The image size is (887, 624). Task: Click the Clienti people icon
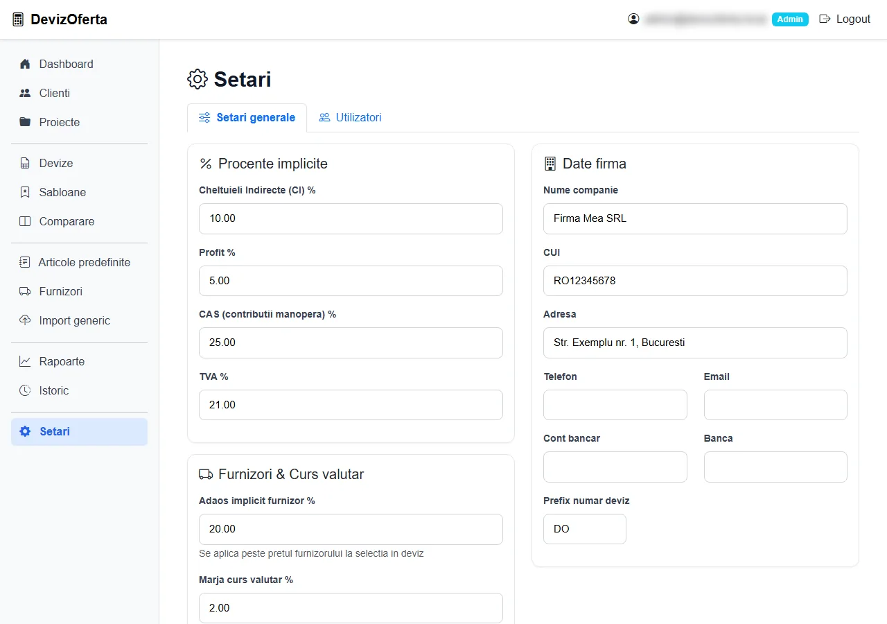pos(25,93)
